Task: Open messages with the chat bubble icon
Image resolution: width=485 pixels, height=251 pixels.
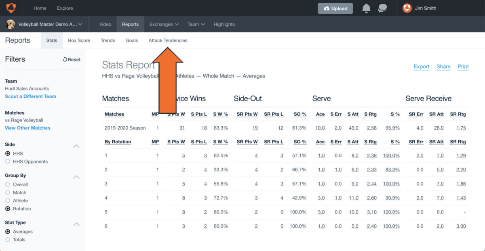Action: [x=382, y=8]
